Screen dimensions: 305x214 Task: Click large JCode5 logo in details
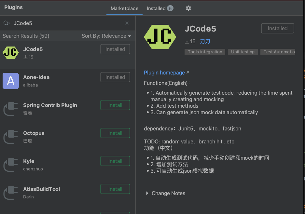tap(158, 36)
